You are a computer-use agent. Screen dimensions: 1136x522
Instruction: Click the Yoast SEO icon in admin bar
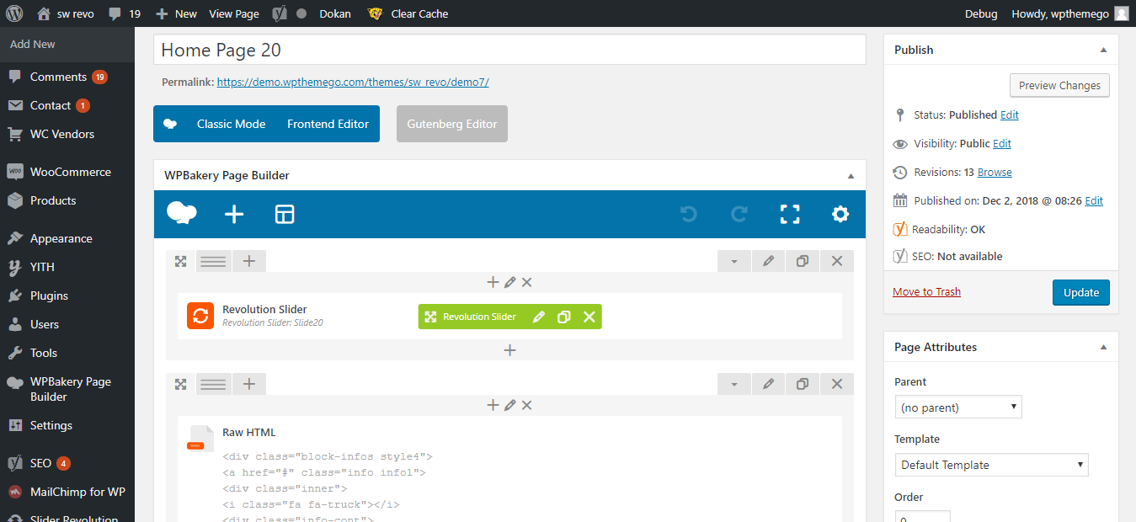279,13
